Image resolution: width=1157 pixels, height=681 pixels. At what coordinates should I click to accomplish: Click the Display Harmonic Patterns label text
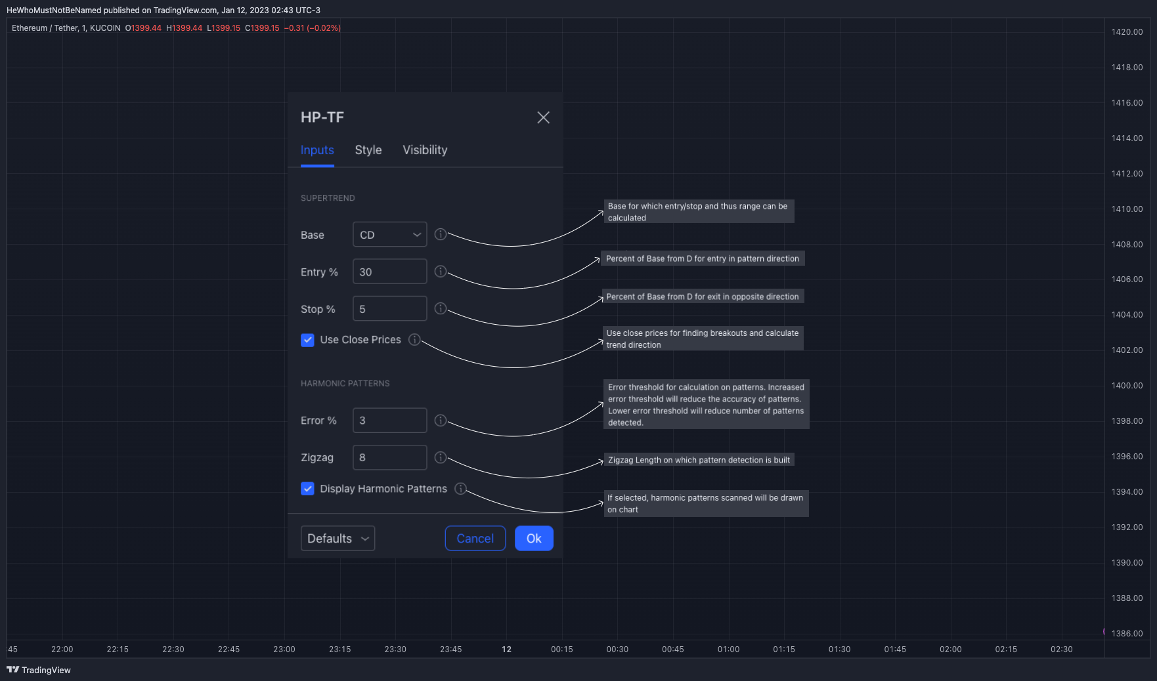click(383, 489)
